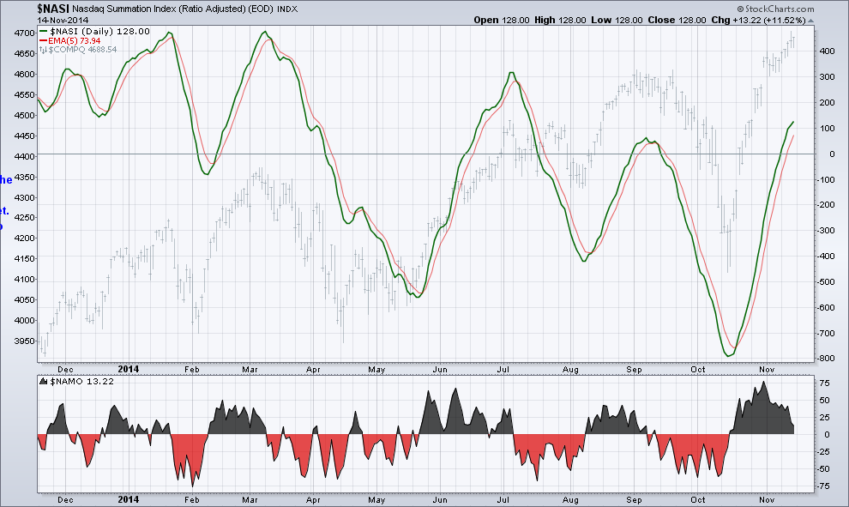
Task: Click -800 on the right summation axis
Action: (x=826, y=359)
